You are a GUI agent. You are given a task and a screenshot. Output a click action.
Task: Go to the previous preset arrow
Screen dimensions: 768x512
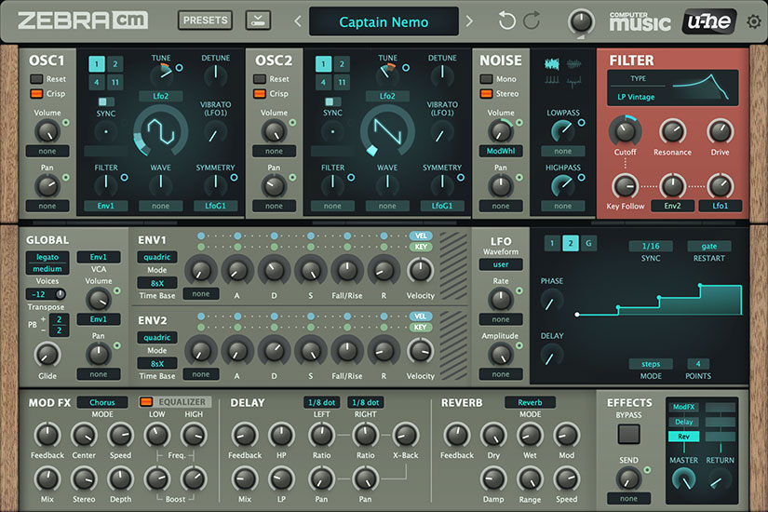tap(298, 21)
